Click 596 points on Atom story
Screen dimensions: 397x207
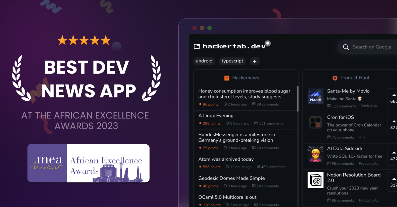tap(210, 167)
